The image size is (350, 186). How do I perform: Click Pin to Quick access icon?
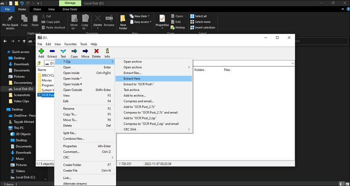(10, 22)
